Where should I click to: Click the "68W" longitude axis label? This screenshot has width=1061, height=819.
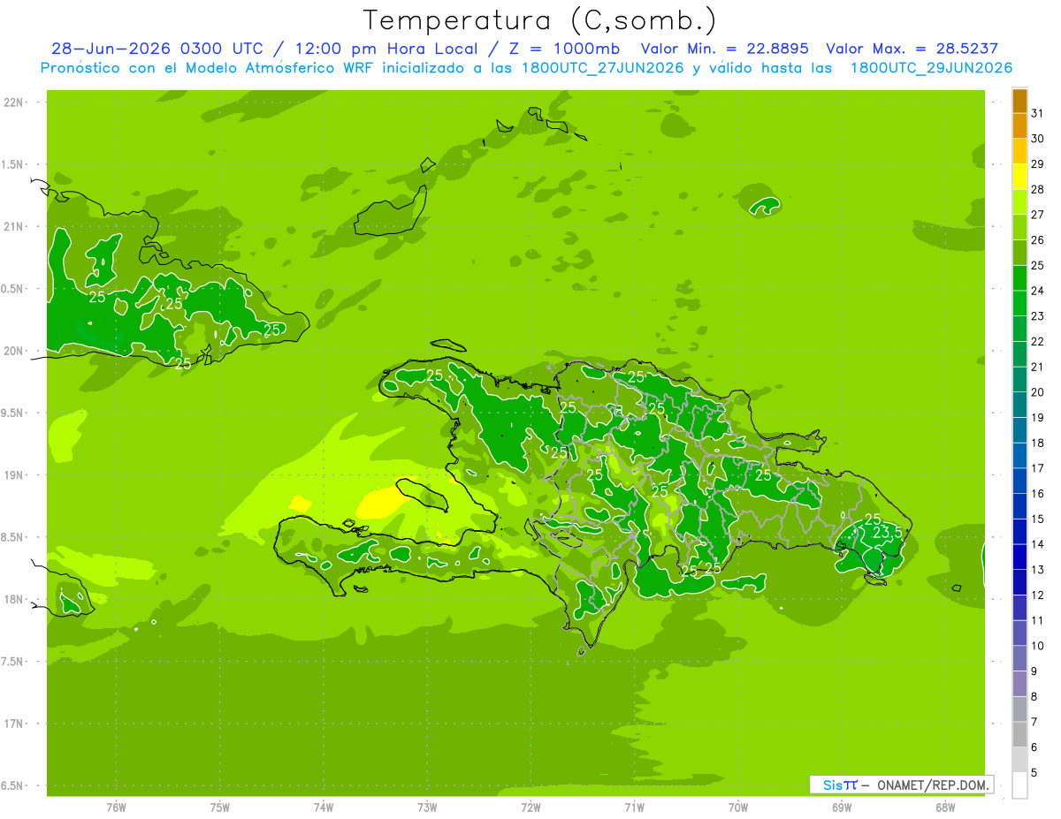[x=944, y=808]
